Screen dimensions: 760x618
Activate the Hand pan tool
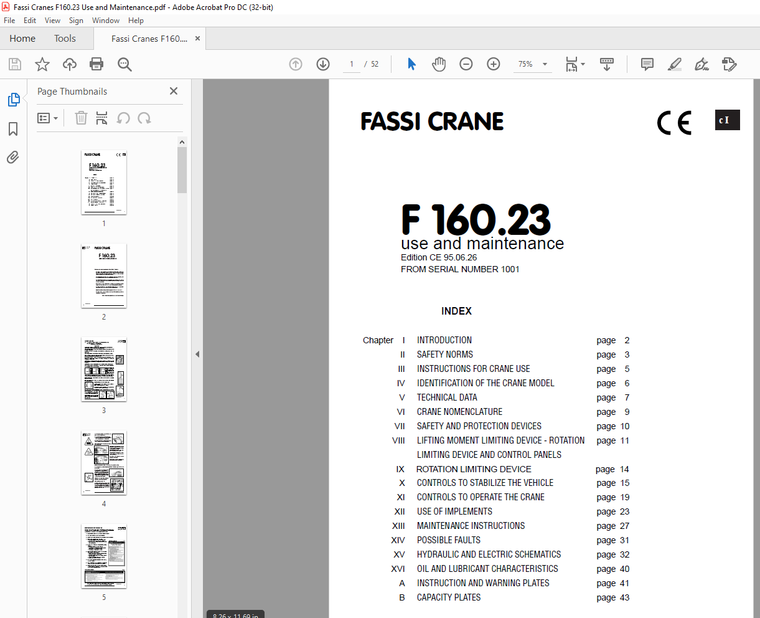tap(439, 64)
